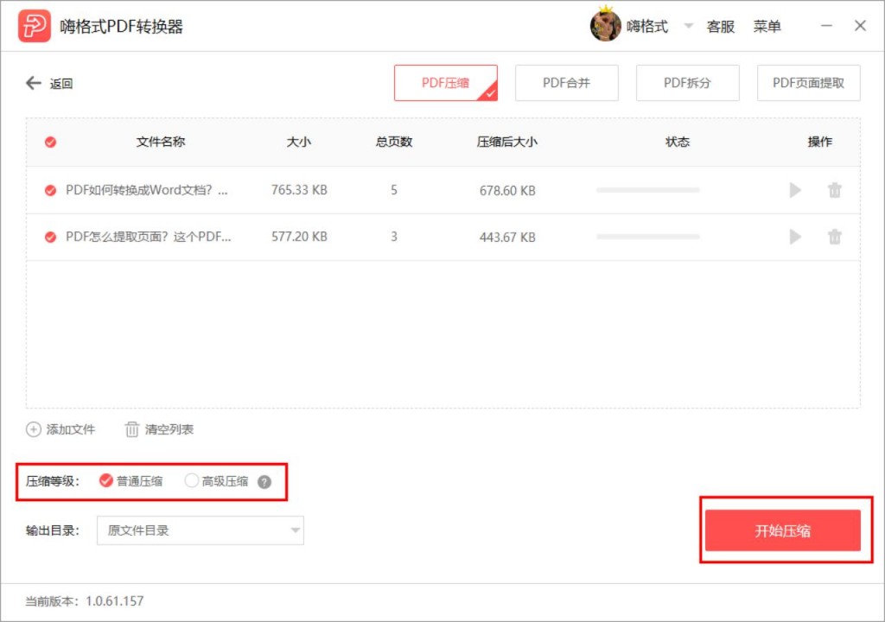Click the 操作 column header
This screenshot has width=885, height=622.
tap(819, 142)
